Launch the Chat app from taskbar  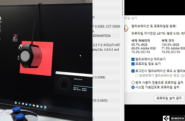pyautogui.click(x=27, y=104)
